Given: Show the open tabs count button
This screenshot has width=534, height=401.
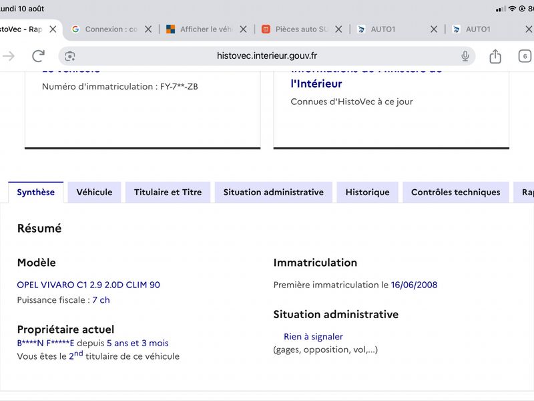Looking at the screenshot, I should tap(525, 56).
